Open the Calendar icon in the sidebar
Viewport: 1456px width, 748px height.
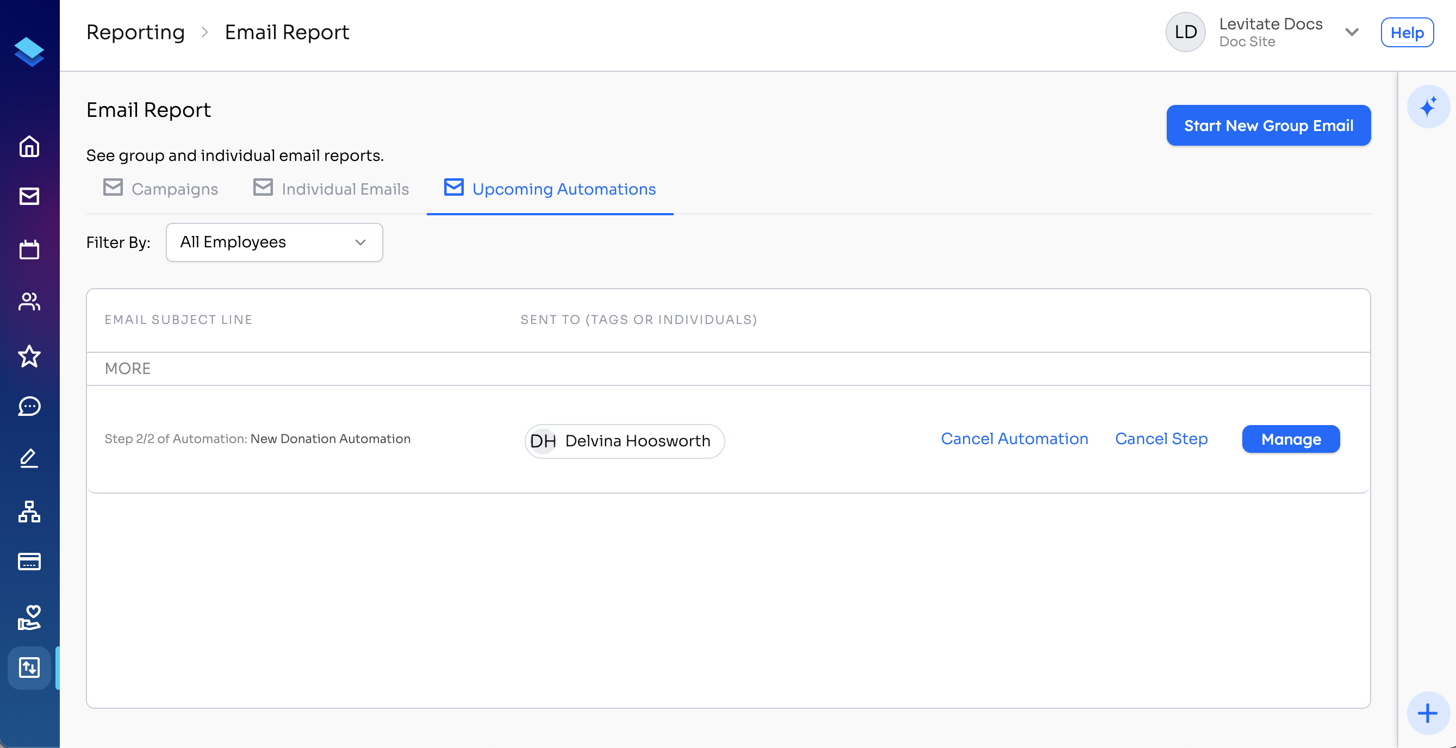click(29, 249)
